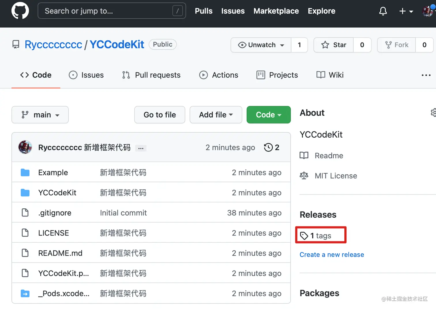The width and height of the screenshot is (436, 310).
Task: View watchers count 1
Action: [299, 45]
